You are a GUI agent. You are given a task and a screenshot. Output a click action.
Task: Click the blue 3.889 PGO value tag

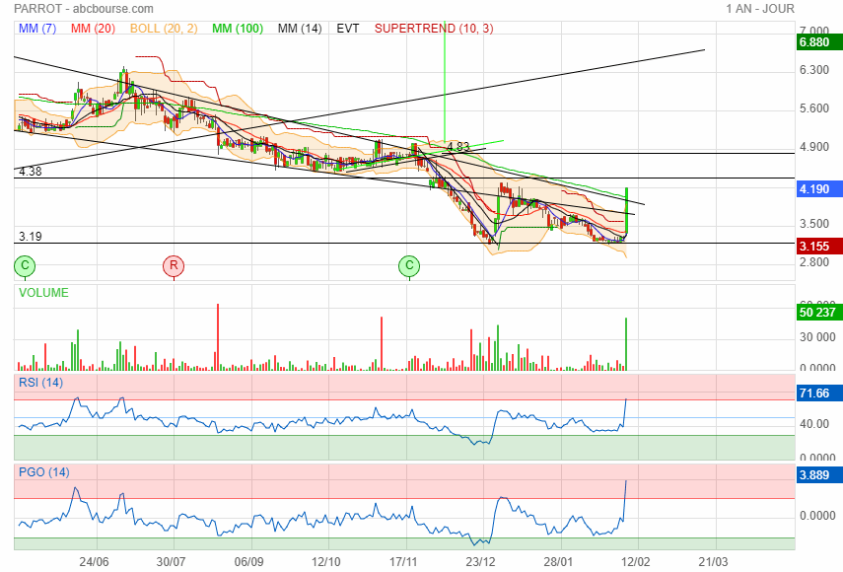tap(814, 474)
